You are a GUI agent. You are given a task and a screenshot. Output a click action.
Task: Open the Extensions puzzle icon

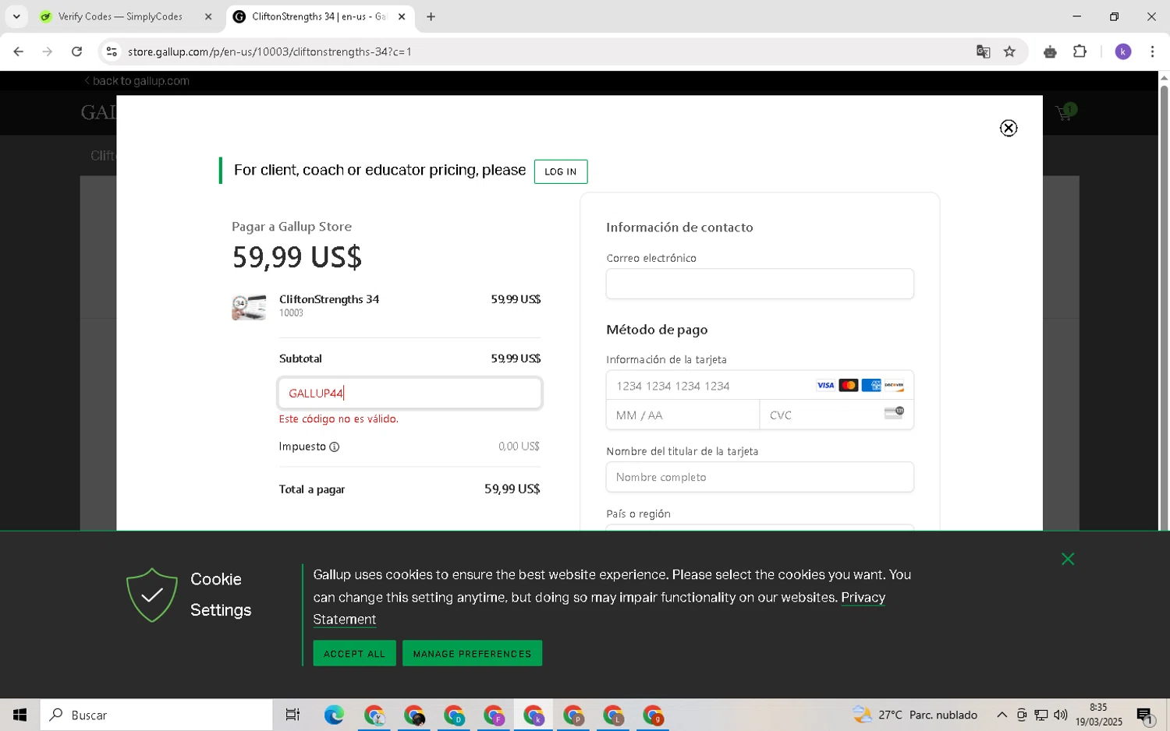pos(1080,51)
